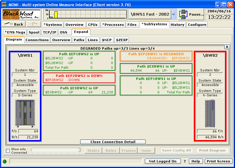
Task: Select the *SubSystems tab
Action: (x=154, y=24)
